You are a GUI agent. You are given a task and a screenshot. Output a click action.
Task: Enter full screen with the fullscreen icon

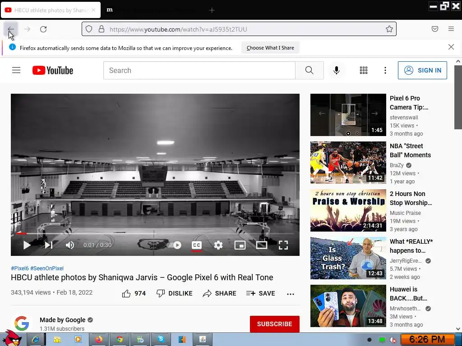283,245
